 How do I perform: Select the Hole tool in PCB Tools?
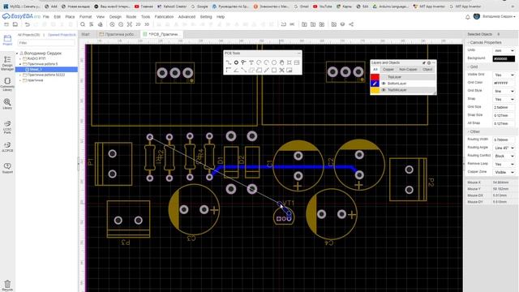tap(290, 62)
